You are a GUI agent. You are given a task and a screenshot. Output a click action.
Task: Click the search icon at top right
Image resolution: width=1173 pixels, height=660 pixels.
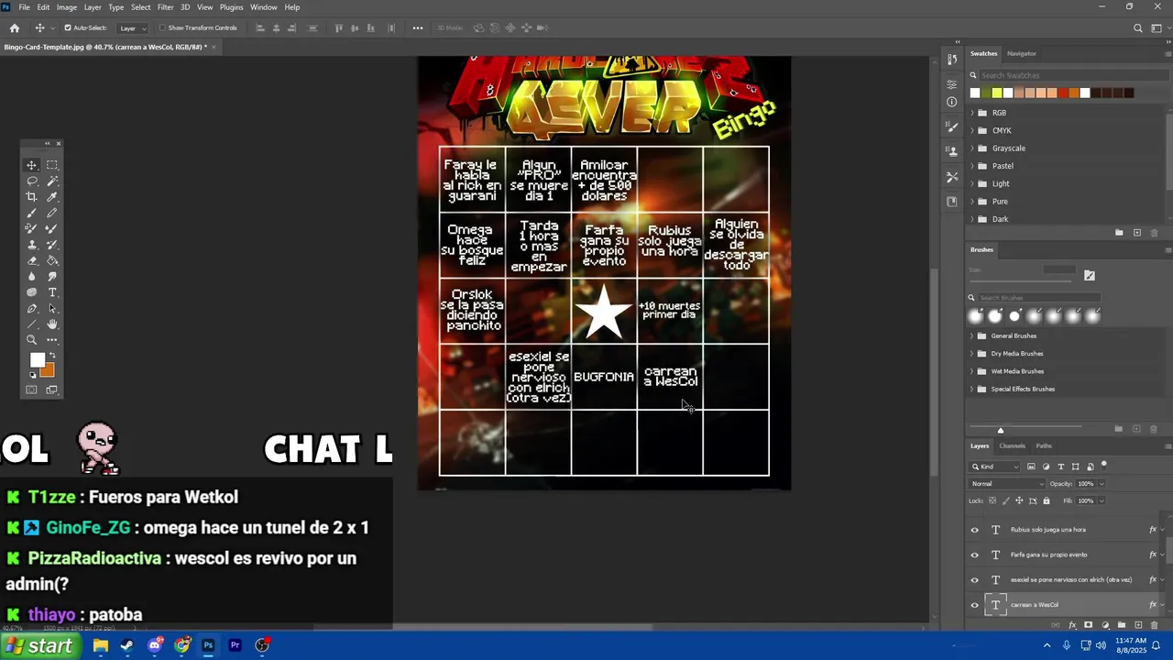(x=1138, y=28)
